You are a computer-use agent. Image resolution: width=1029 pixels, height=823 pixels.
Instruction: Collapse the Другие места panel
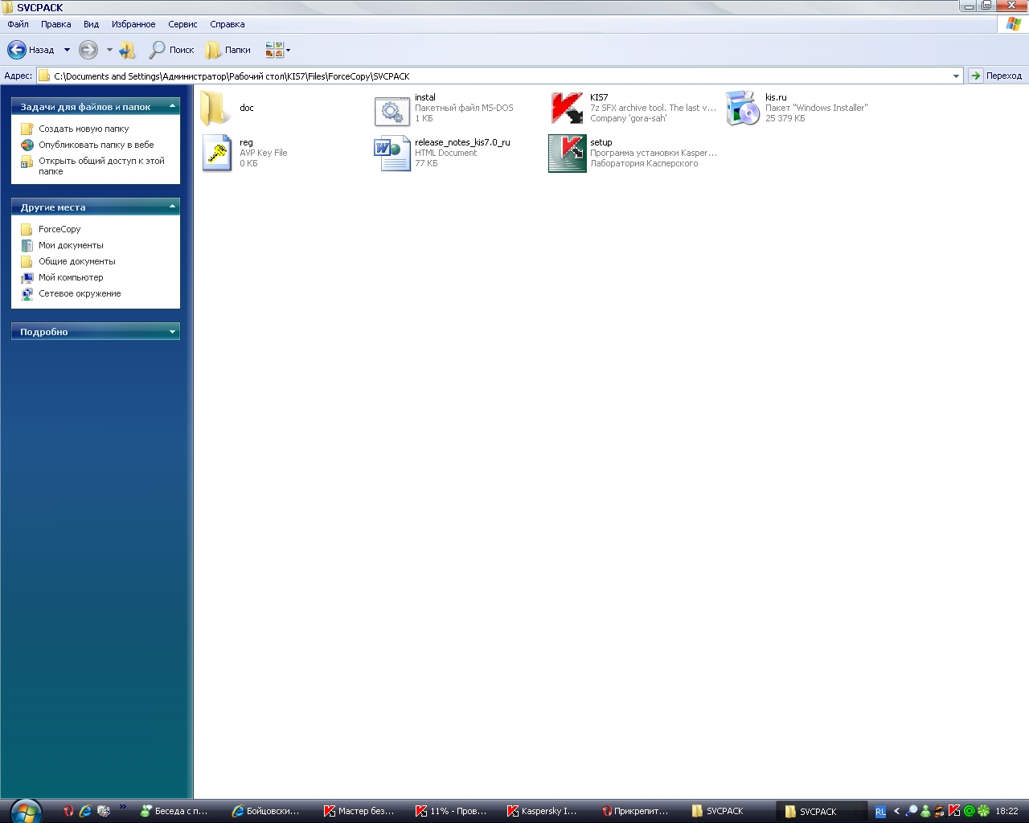172,207
